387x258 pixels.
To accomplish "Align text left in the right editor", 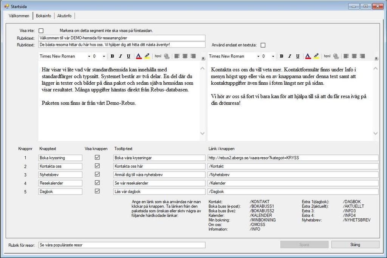I will point(346,56).
